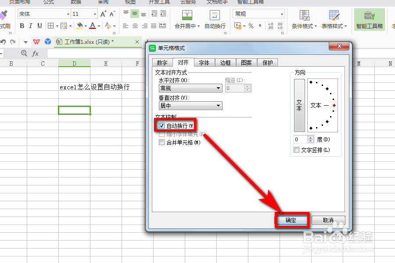Close the 工作簿1.xlsx document tab
Image resolution: width=395 pixels, height=263 pixels.
click(x=137, y=42)
